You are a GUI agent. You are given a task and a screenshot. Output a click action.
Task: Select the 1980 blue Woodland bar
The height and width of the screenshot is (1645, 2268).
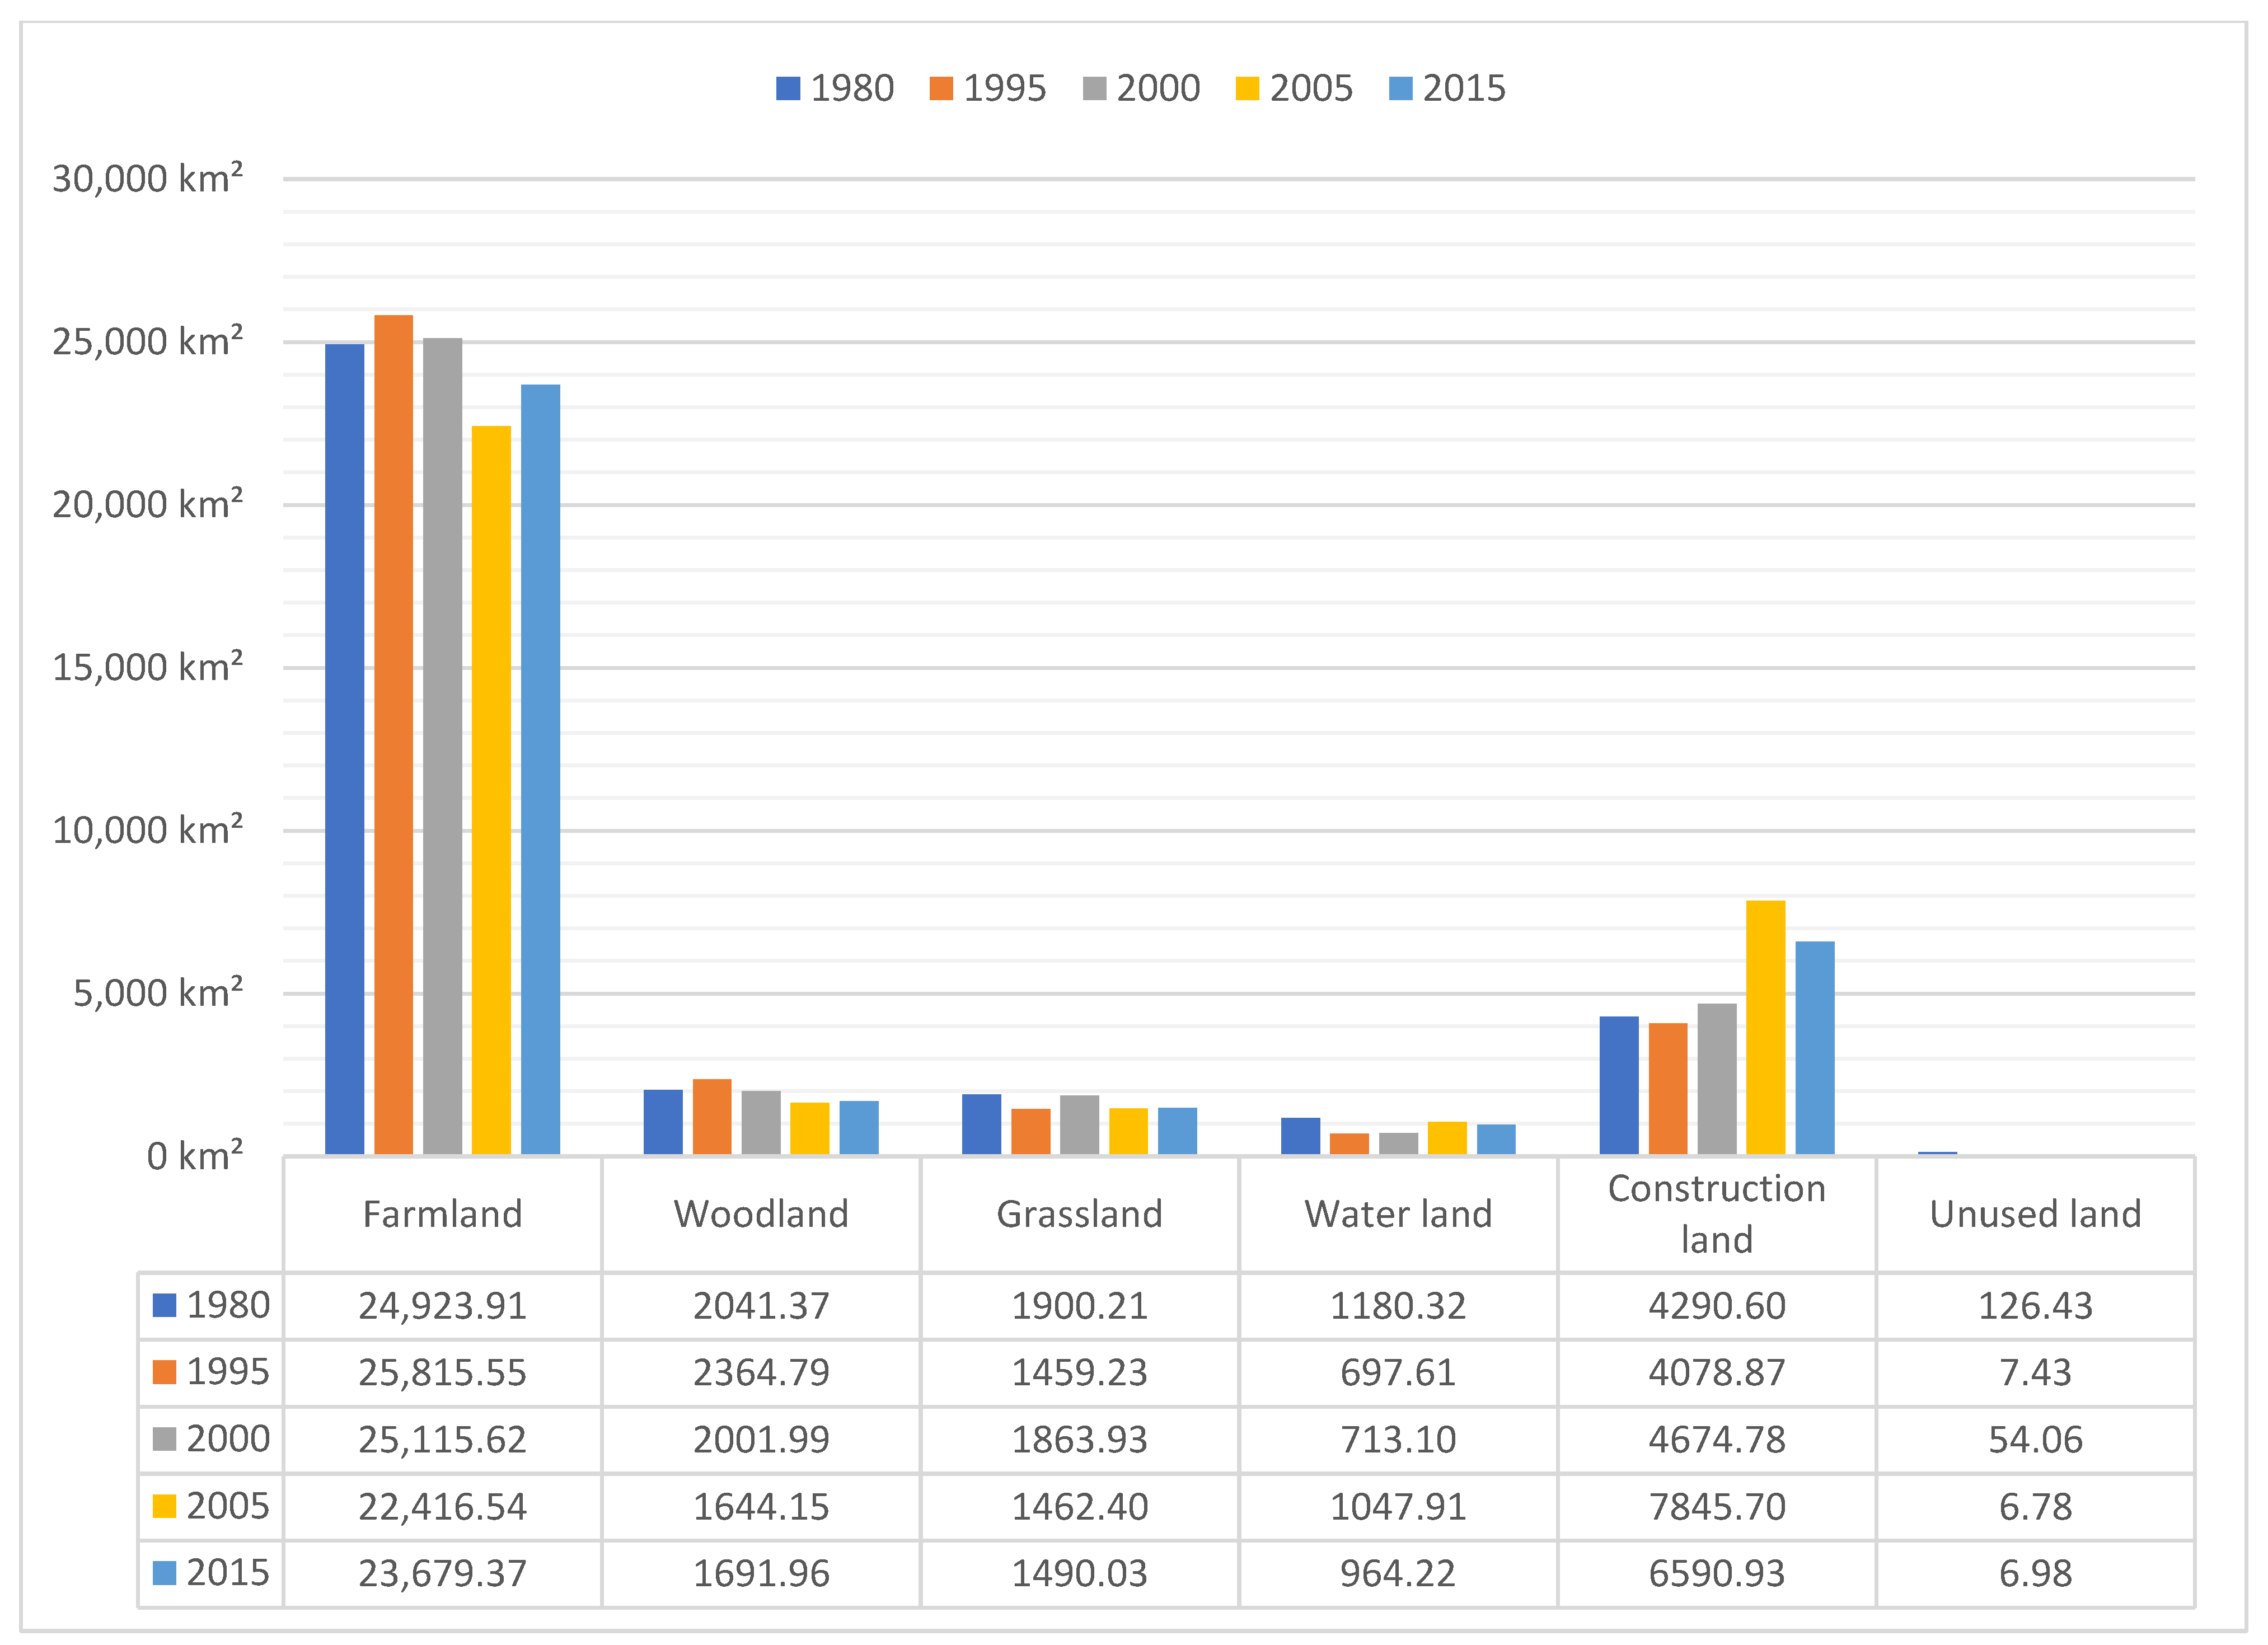click(662, 1122)
